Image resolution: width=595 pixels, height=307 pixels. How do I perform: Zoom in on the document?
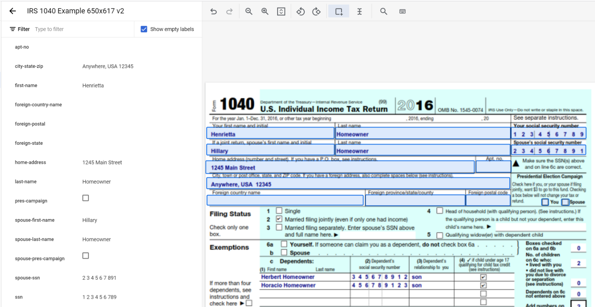(265, 11)
